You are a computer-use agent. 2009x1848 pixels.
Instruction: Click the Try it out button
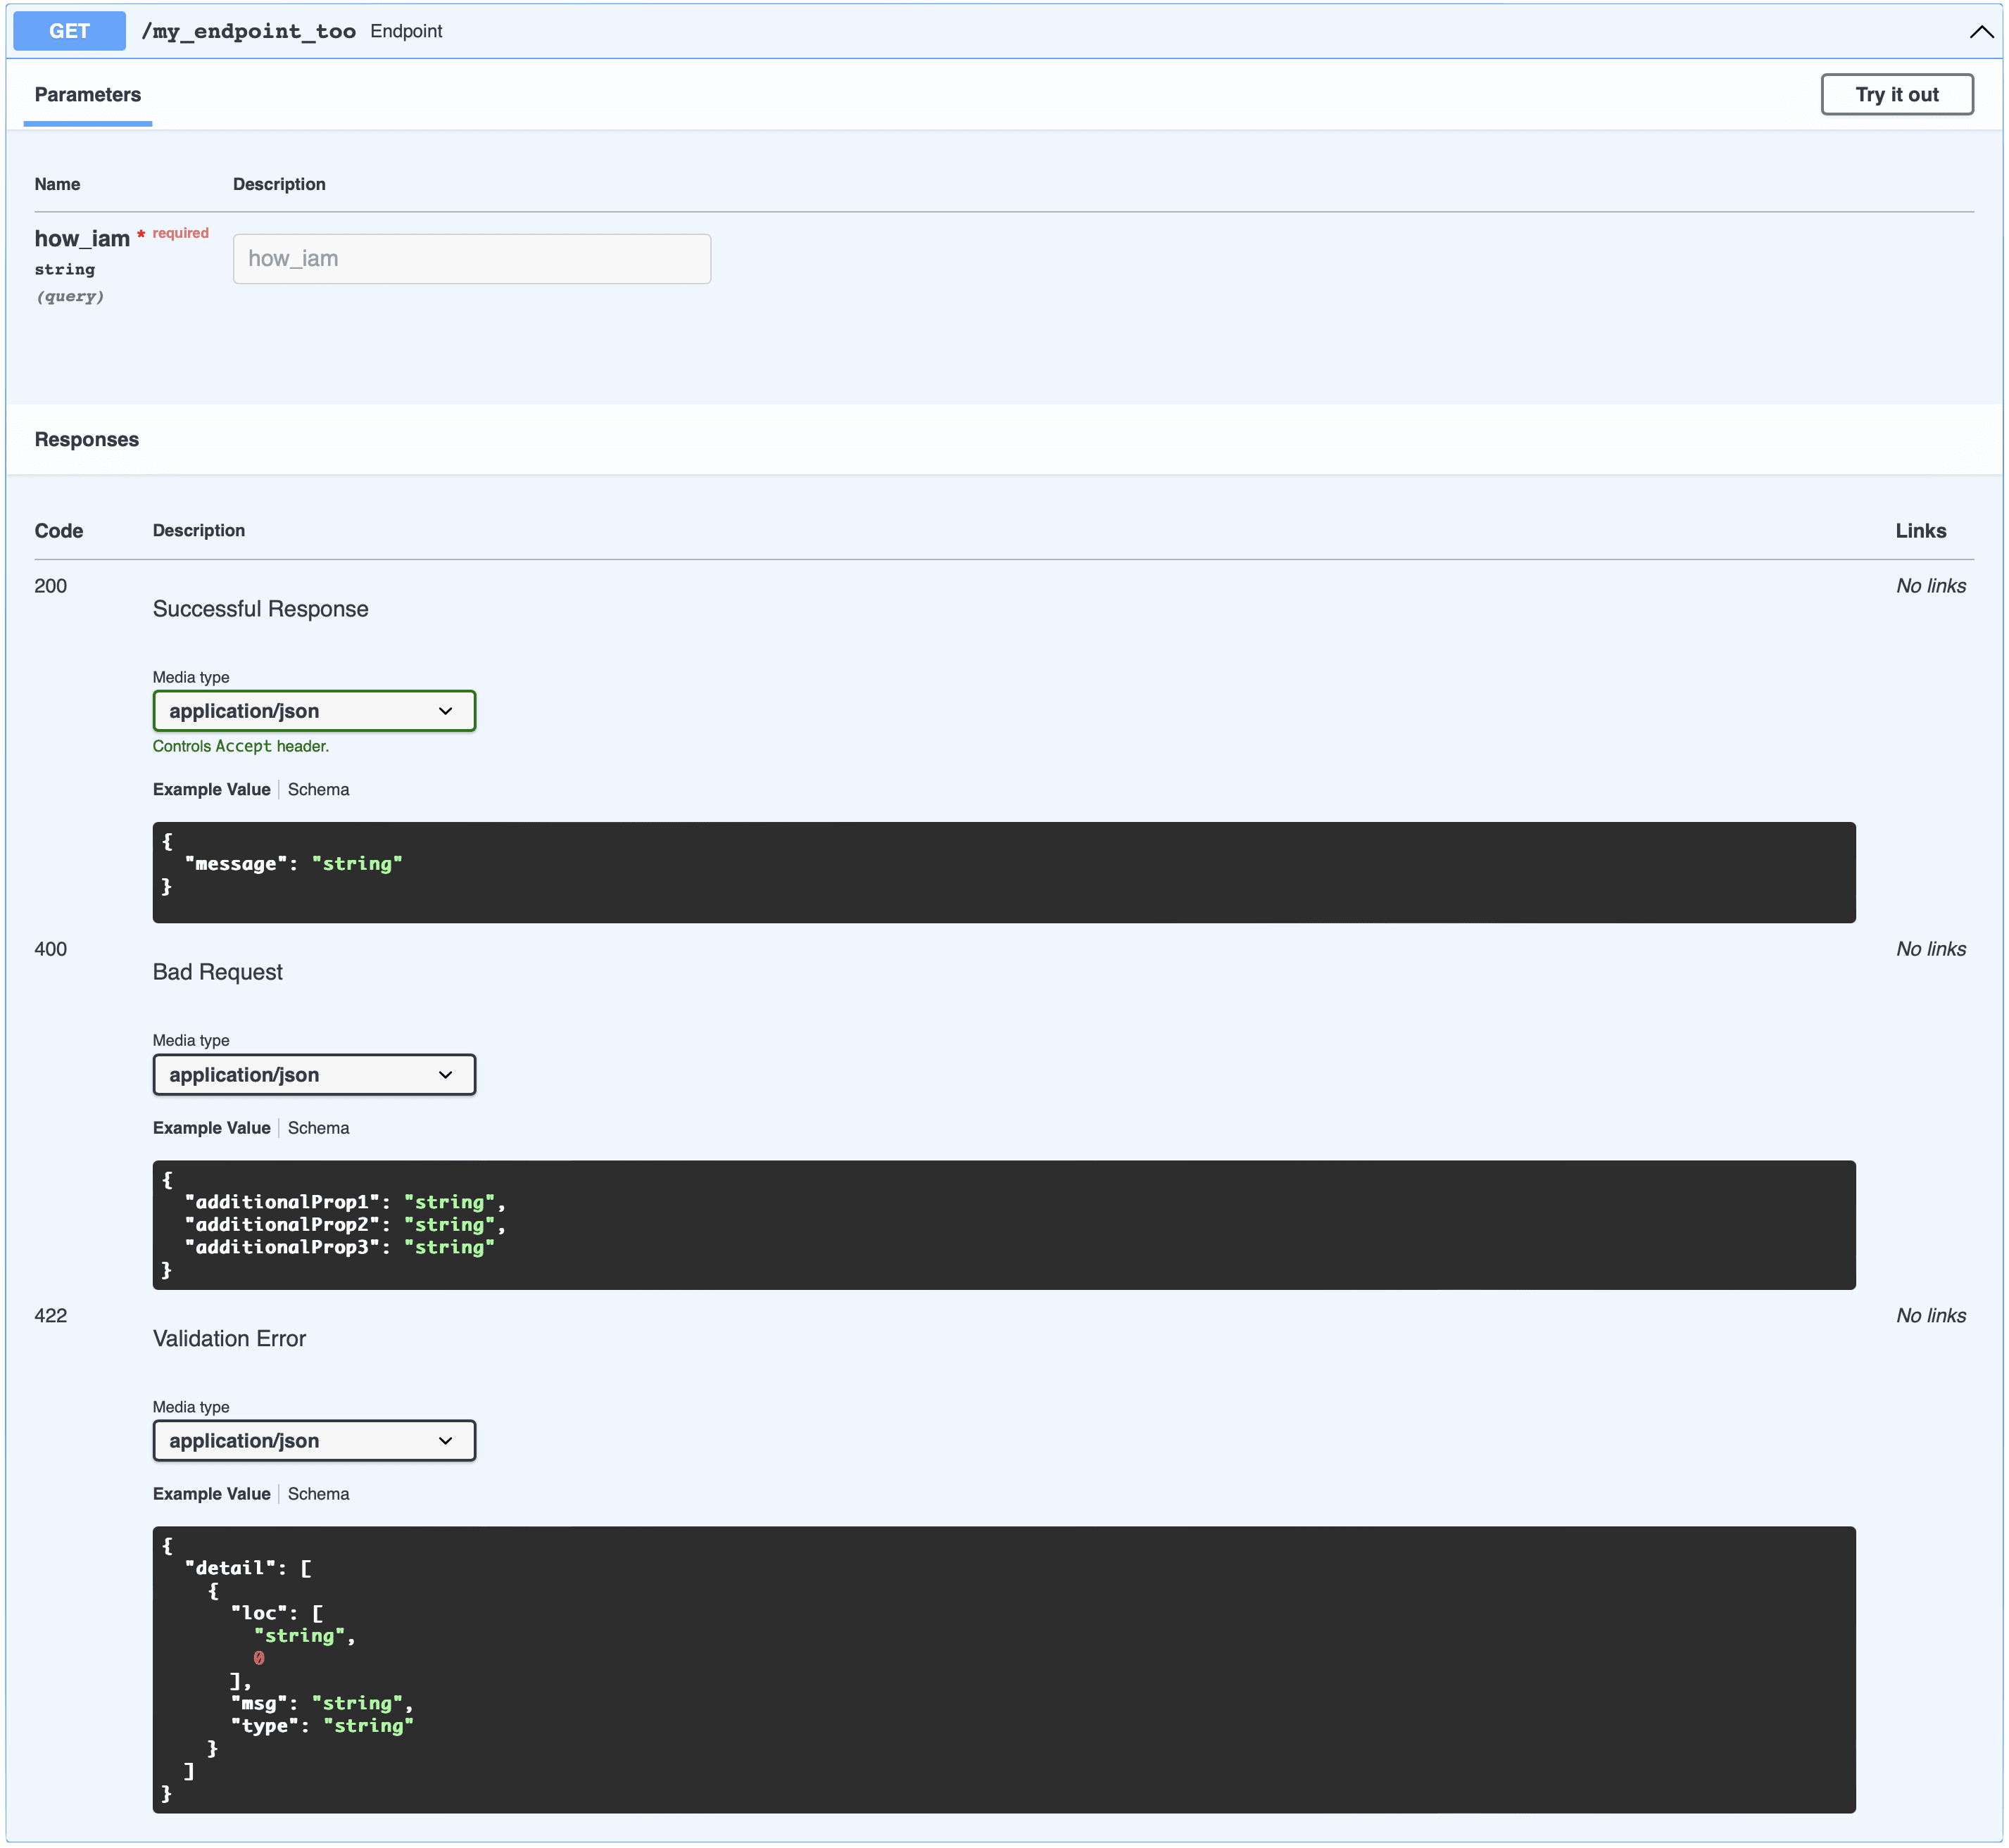[x=1896, y=94]
